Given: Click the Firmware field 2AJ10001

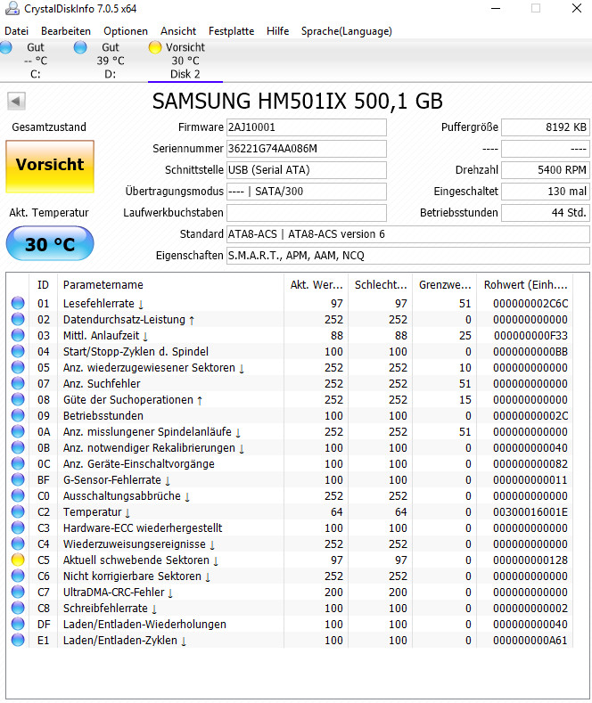Looking at the screenshot, I should [307, 127].
